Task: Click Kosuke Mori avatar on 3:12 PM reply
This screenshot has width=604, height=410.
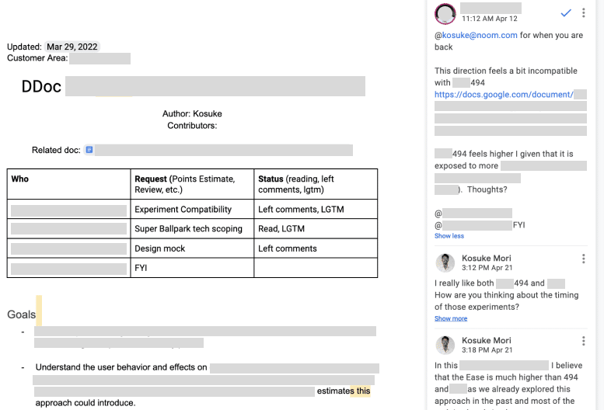Action: tap(445, 263)
